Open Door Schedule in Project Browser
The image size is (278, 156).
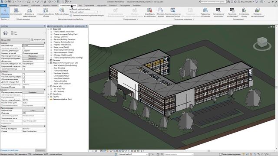[59, 68]
